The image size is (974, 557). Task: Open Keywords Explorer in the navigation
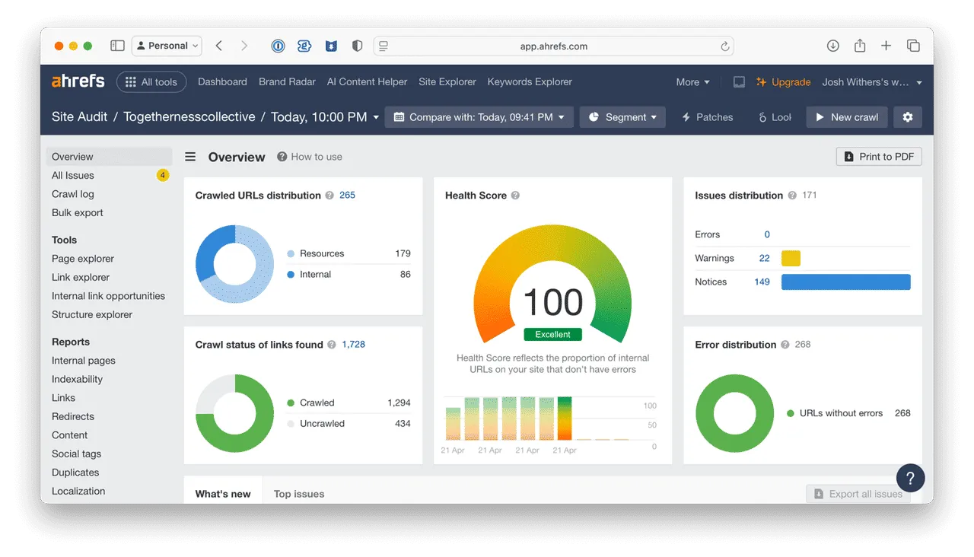[x=530, y=81]
